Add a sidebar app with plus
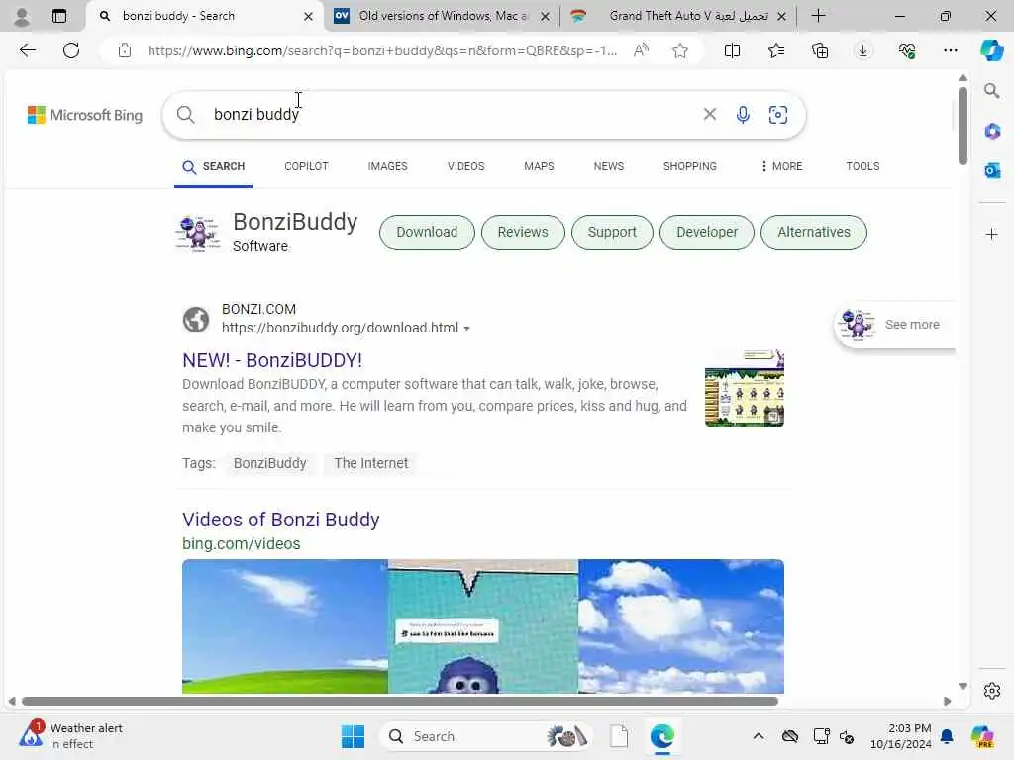This screenshot has width=1014, height=760. [992, 234]
